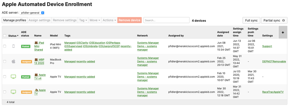Click the monitor icon in RaceTracAppleTV row
The height and width of the screenshot is (106, 289).
tap(14, 92)
